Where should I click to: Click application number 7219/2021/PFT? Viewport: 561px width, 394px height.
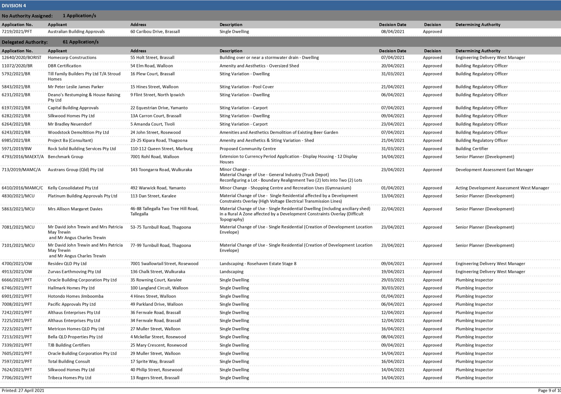18,31
